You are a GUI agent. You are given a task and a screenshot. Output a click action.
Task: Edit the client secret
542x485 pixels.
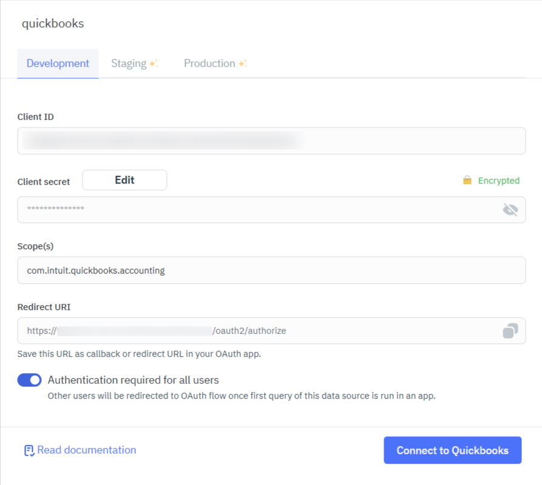pyautogui.click(x=124, y=180)
